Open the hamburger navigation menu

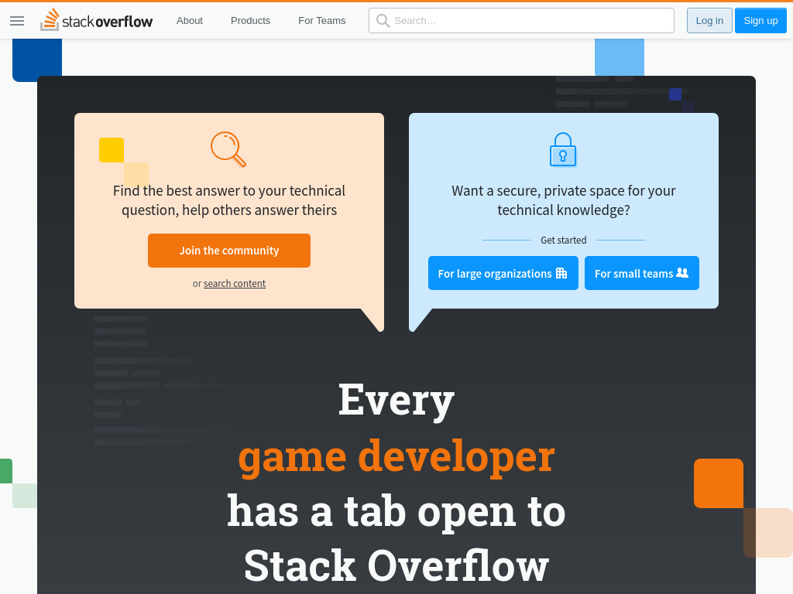tap(17, 21)
